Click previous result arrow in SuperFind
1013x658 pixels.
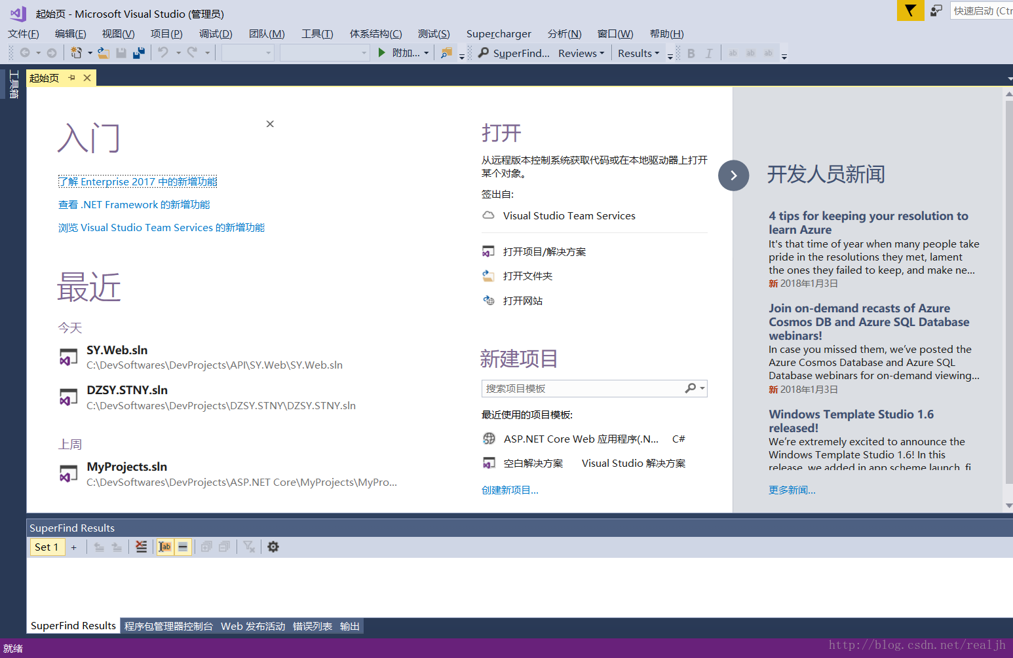pos(99,547)
